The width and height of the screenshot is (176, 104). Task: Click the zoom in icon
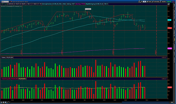[x=4, y=102]
